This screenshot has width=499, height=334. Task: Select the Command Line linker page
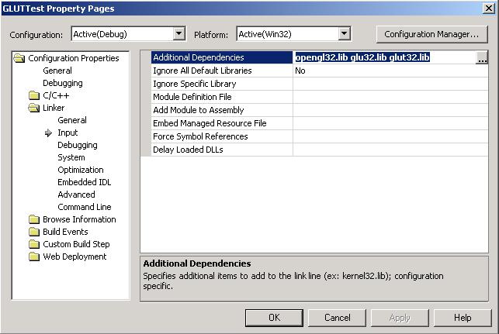[84, 207]
